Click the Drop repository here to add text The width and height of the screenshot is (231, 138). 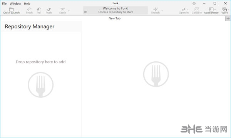[41, 62]
